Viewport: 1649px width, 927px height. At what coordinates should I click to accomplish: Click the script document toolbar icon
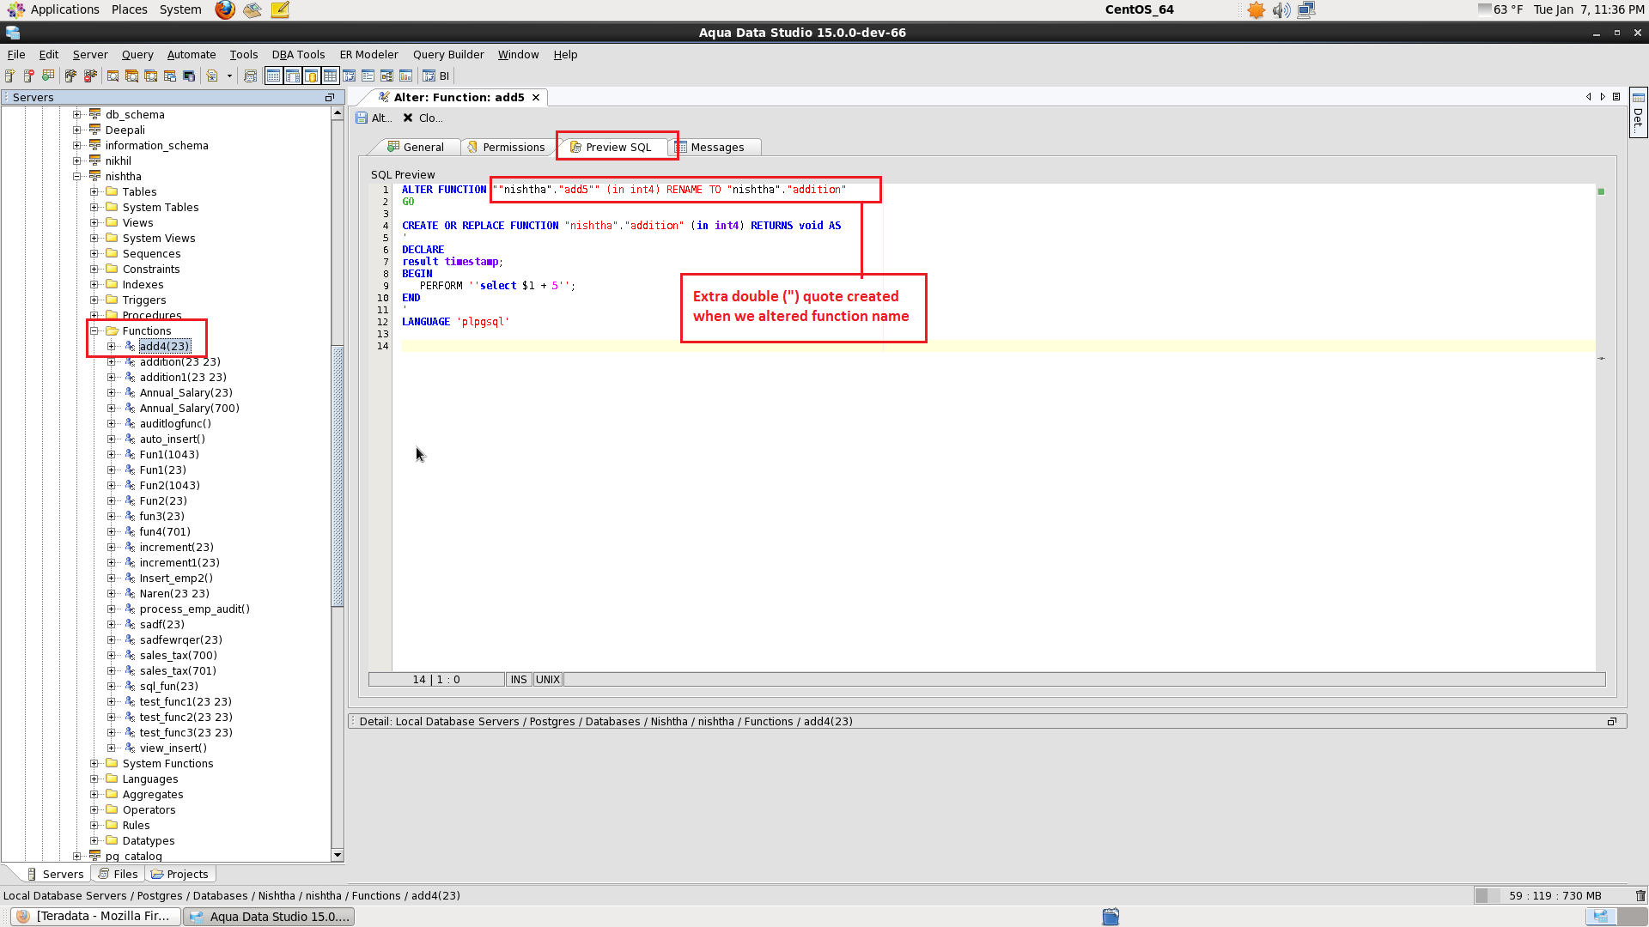212,76
